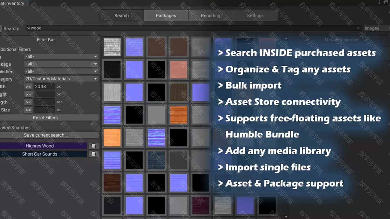
Task: Open the Settings tab
Action: coord(255,16)
